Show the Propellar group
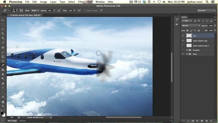This screenshot has height=123, width=218. pos(183,50)
